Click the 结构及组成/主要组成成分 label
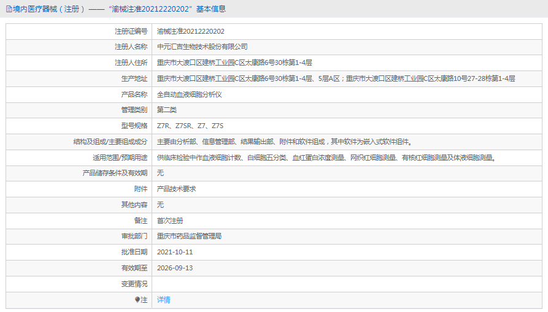 [110, 142]
